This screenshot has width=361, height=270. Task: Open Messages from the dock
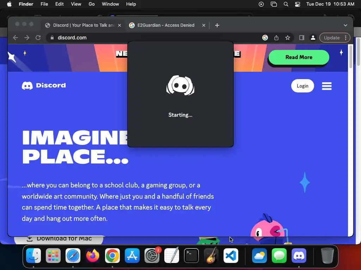(x=279, y=256)
